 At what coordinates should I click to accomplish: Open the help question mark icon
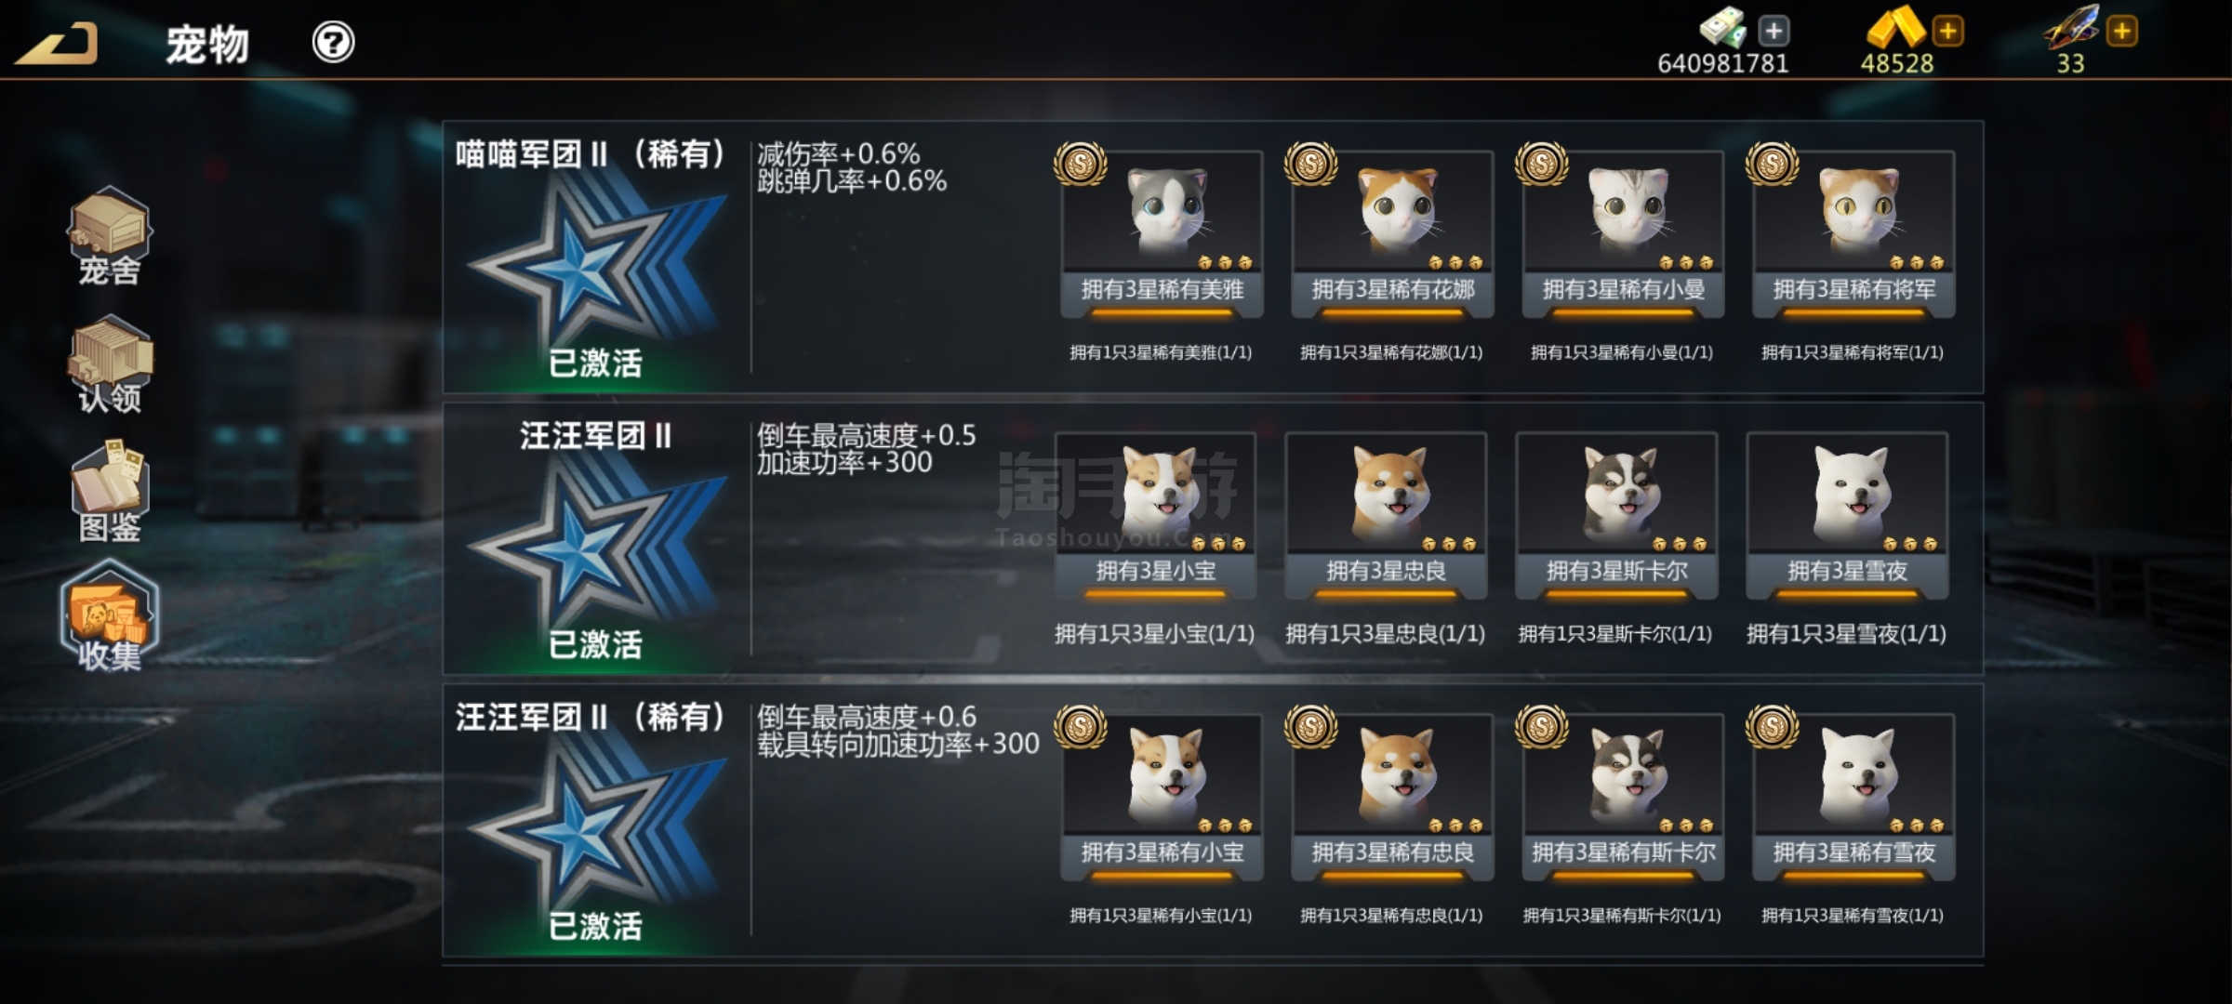pos(333,42)
